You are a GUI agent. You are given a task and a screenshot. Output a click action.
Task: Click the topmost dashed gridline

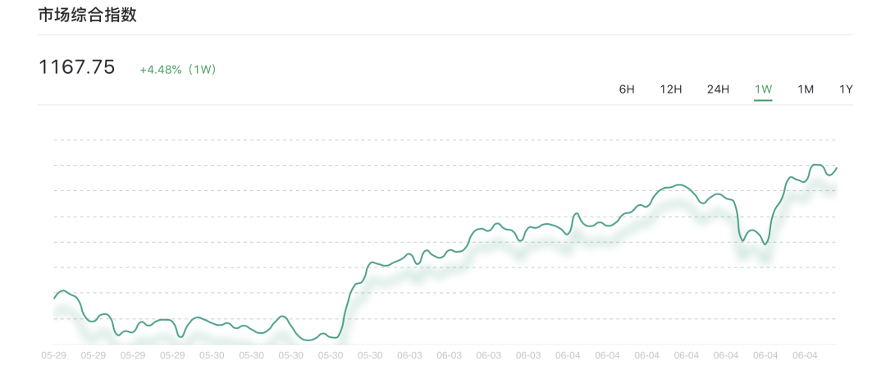point(445,139)
